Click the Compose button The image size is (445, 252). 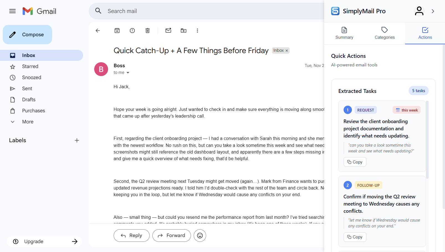click(27, 35)
